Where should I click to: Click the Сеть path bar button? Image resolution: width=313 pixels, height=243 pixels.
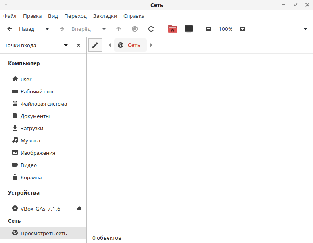click(130, 45)
